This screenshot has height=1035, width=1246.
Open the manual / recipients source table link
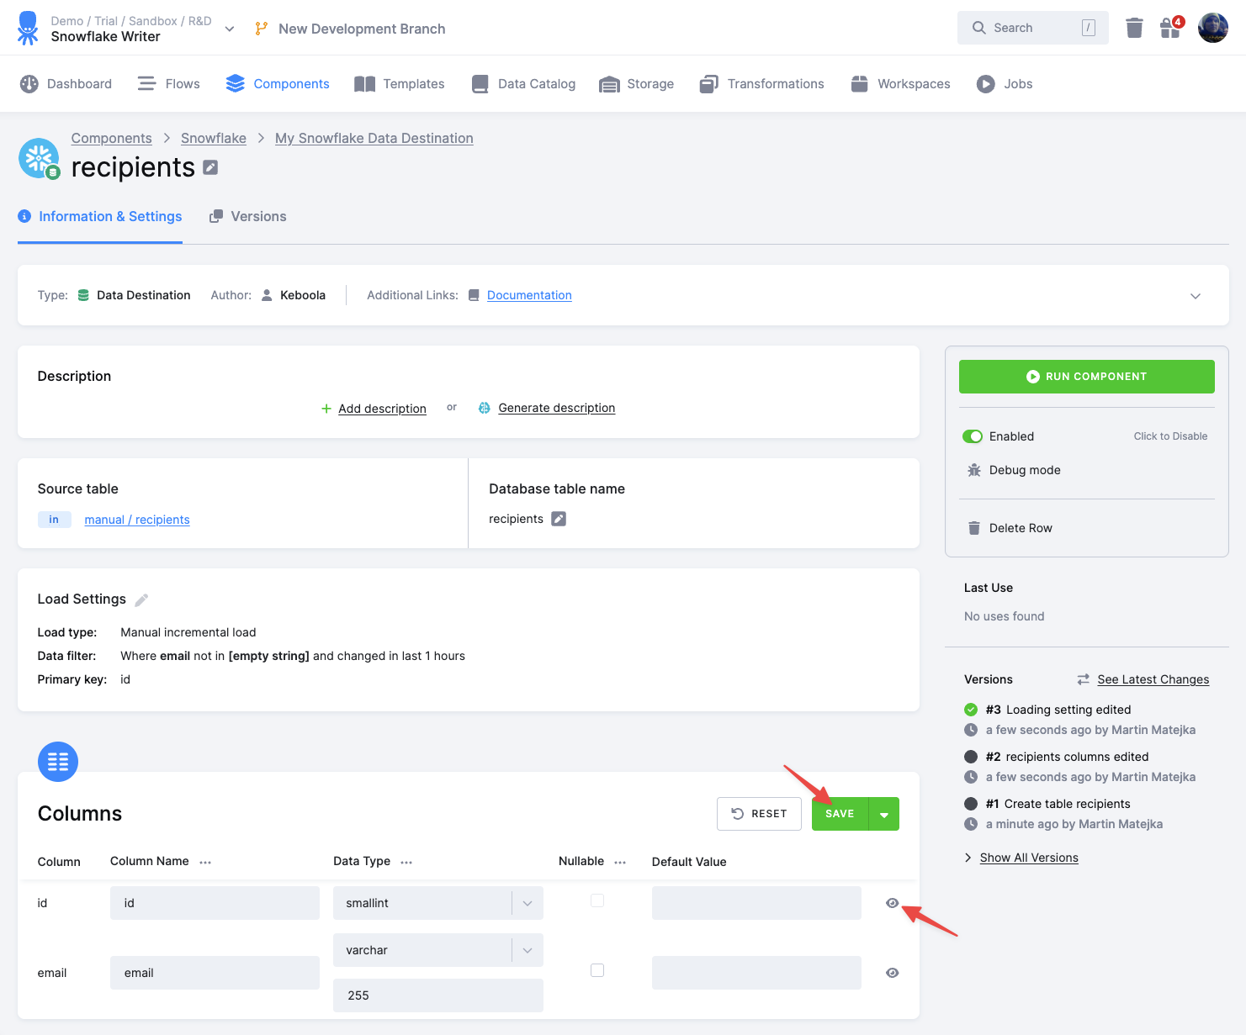tap(137, 520)
